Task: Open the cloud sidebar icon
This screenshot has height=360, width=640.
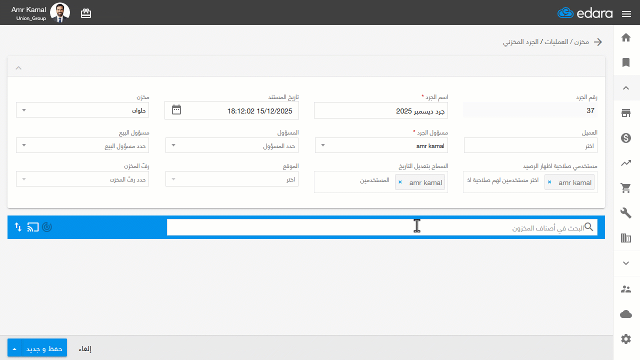Action: (x=626, y=314)
